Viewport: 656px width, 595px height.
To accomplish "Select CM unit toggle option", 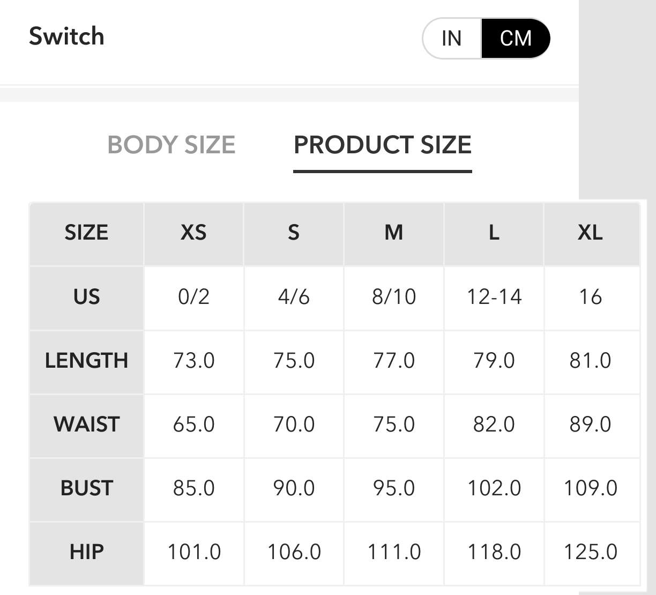I will (516, 38).
